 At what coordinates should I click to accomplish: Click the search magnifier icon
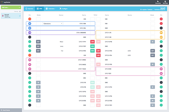click(1, 110)
